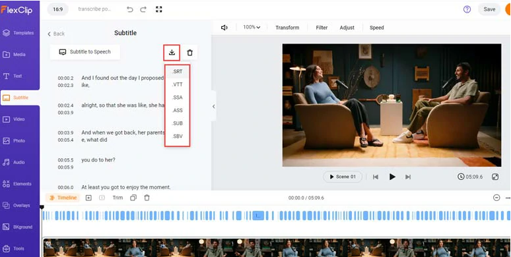Select subtitle line 'you do to her?'
The image size is (511, 257).
[x=98, y=160]
